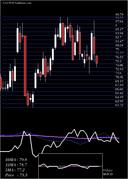Select the 65.42 price level label
The width and height of the screenshot is (128, 179).
tap(119, 93)
